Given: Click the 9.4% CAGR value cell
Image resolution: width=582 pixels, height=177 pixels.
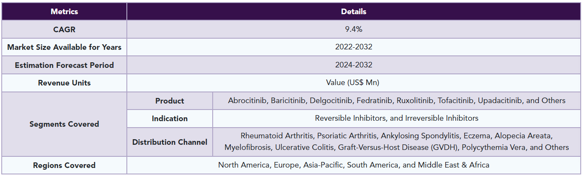Looking at the screenshot, I should coord(354,30).
